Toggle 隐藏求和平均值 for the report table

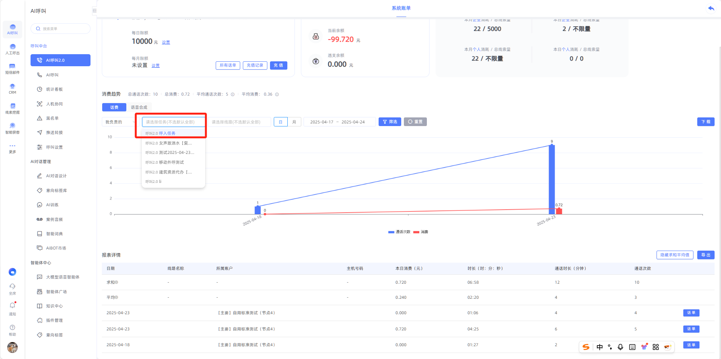click(675, 255)
